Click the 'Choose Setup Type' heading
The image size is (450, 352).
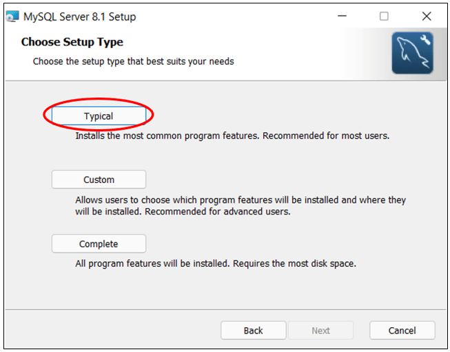pyautogui.click(x=72, y=42)
